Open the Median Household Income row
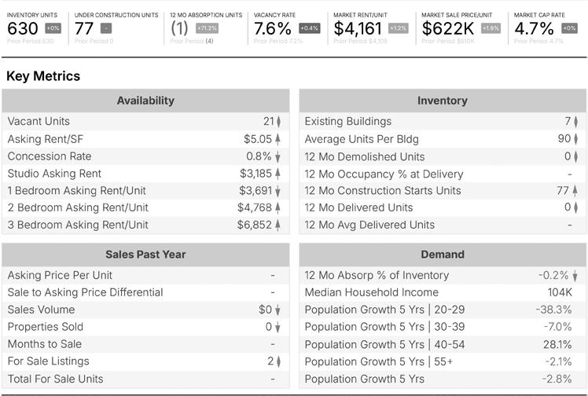 [x=443, y=292]
